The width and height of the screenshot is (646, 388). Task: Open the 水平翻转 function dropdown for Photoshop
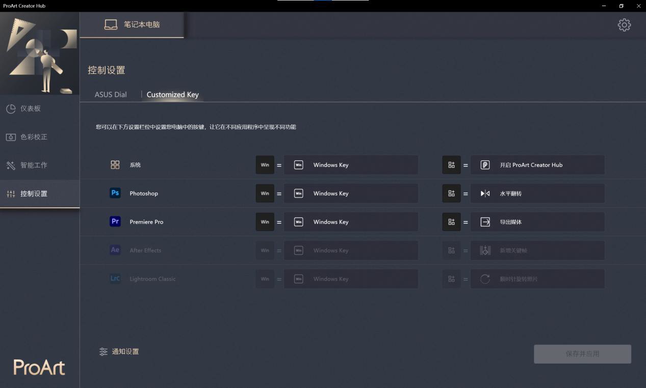537,193
